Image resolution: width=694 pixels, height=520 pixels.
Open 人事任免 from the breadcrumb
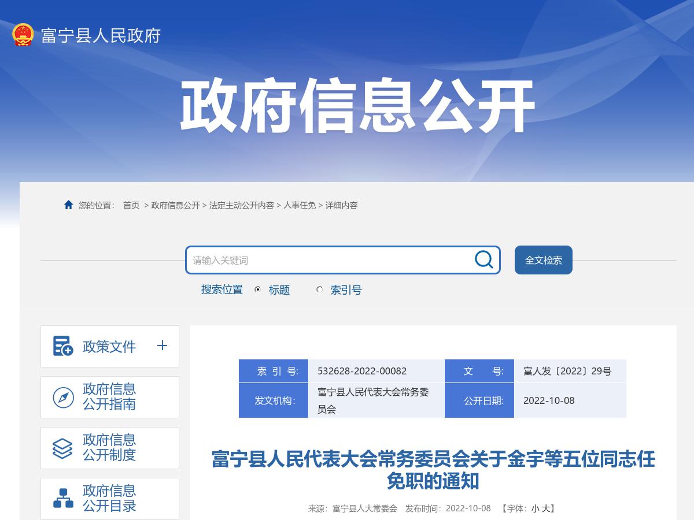click(298, 205)
